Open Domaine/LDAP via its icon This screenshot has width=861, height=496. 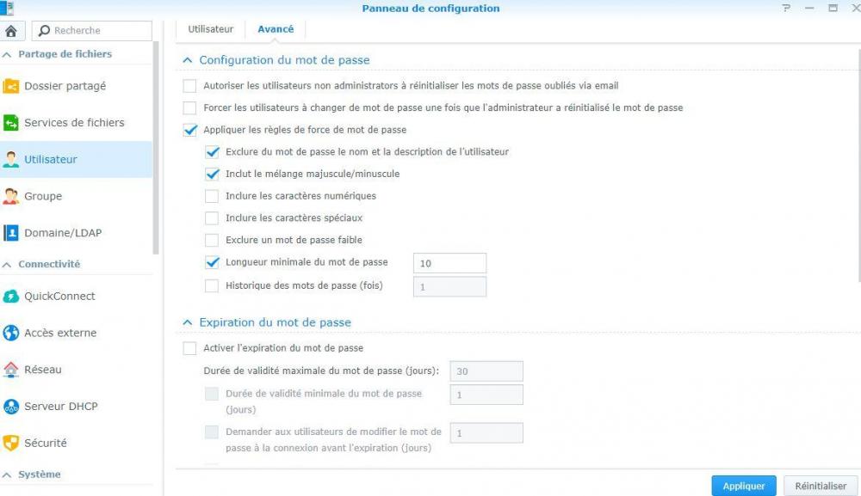click(x=11, y=233)
